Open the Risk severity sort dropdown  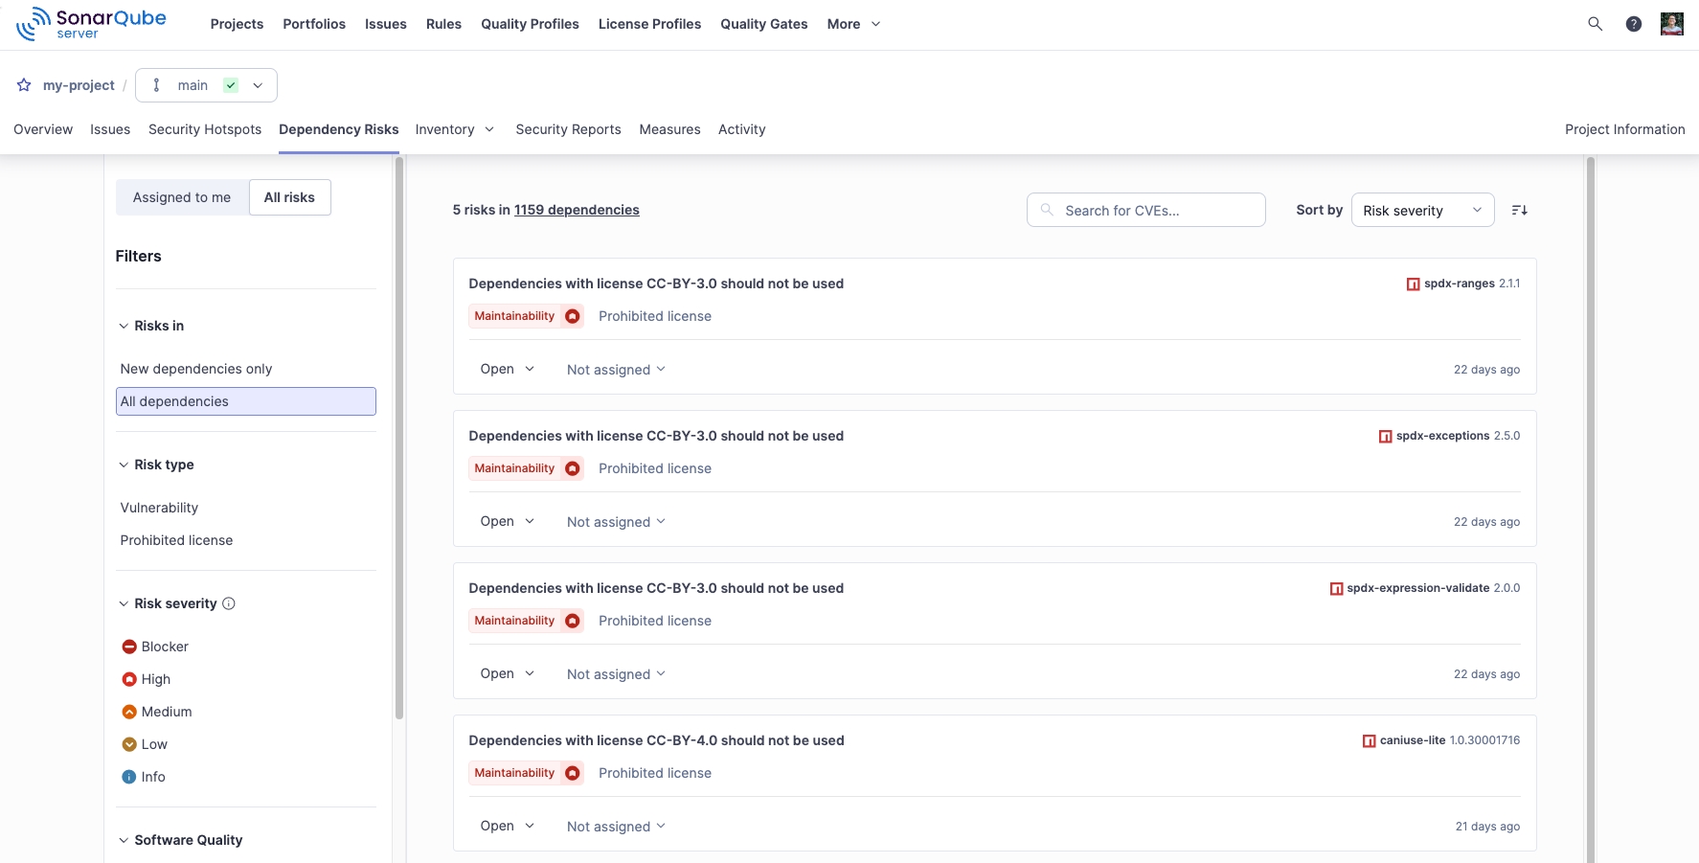(1421, 210)
